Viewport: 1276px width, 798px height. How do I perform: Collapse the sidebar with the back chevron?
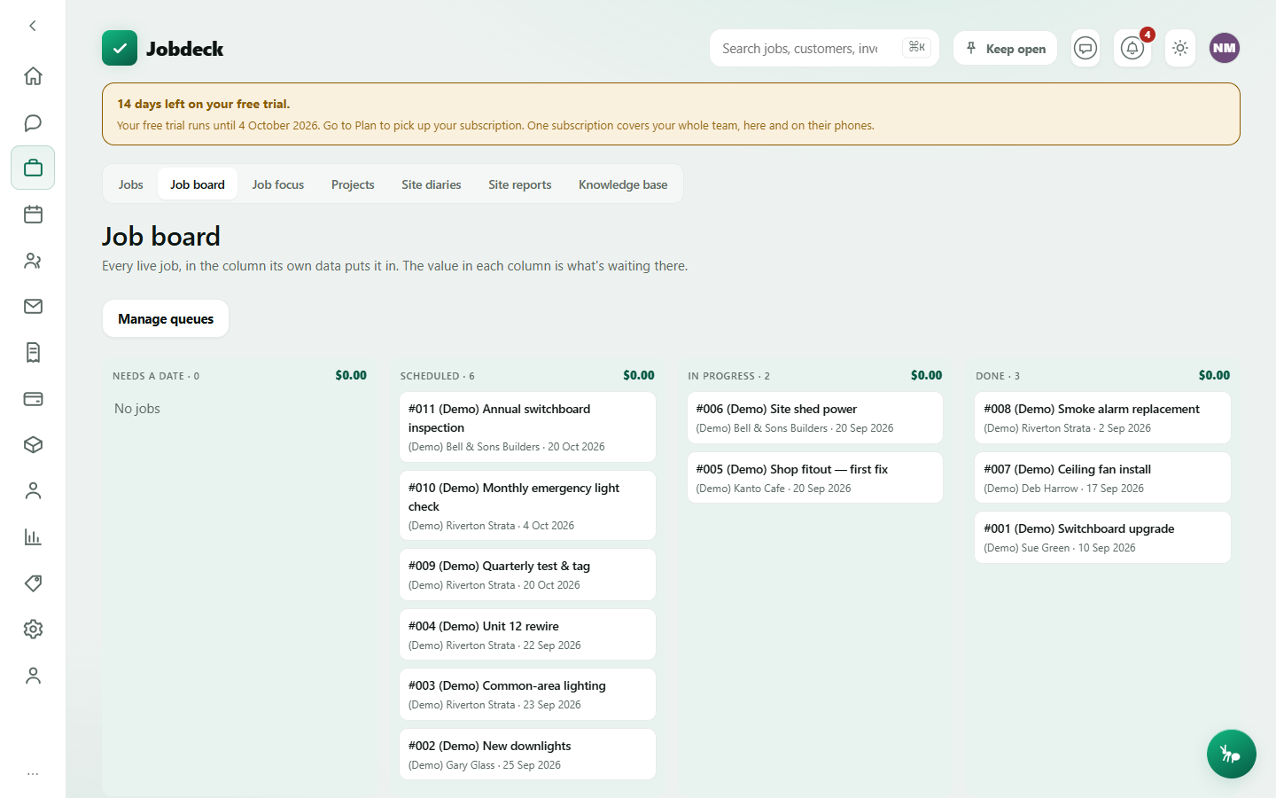pyautogui.click(x=33, y=26)
